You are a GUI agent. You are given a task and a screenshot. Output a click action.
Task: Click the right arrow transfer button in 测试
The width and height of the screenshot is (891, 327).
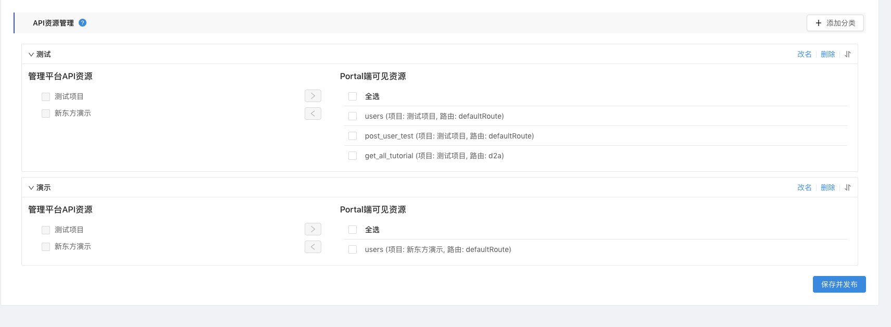pos(313,96)
